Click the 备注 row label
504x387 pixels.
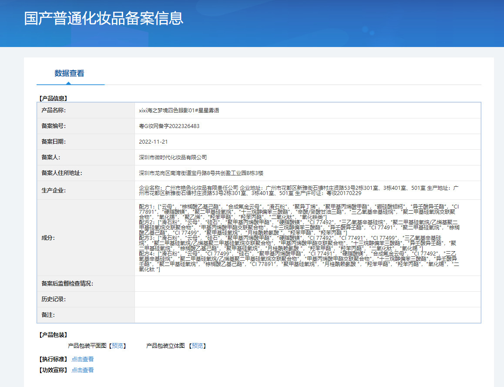pos(48,315)
